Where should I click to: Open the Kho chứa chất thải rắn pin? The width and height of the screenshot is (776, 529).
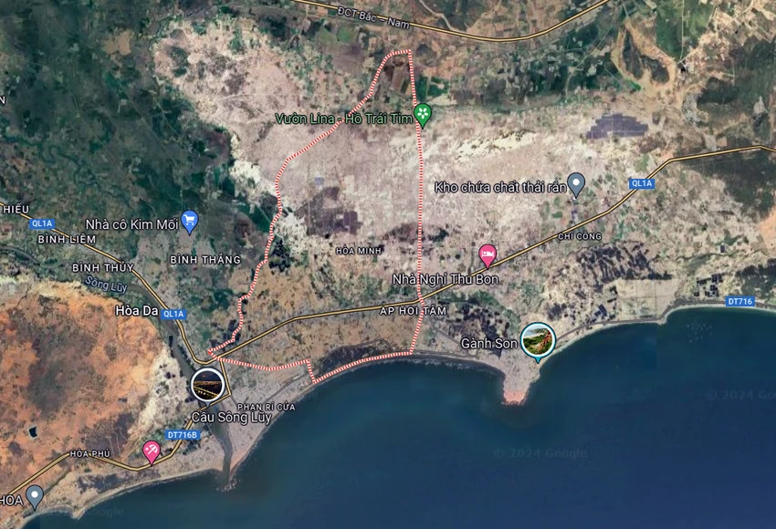pyautogui.click(x=575, y=185)
